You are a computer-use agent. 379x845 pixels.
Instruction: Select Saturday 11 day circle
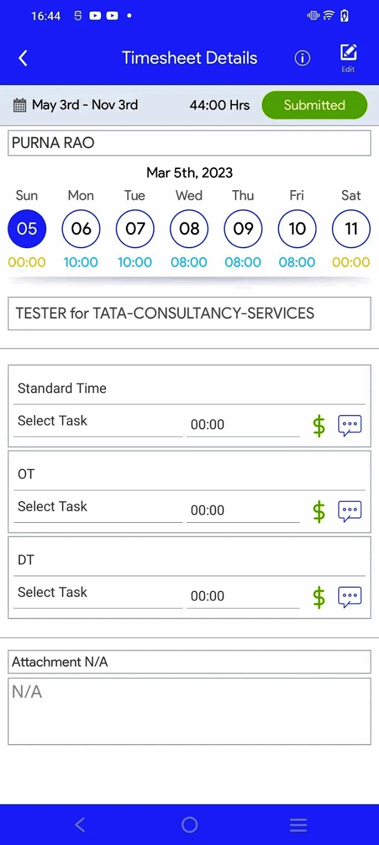tap(351, 229)
